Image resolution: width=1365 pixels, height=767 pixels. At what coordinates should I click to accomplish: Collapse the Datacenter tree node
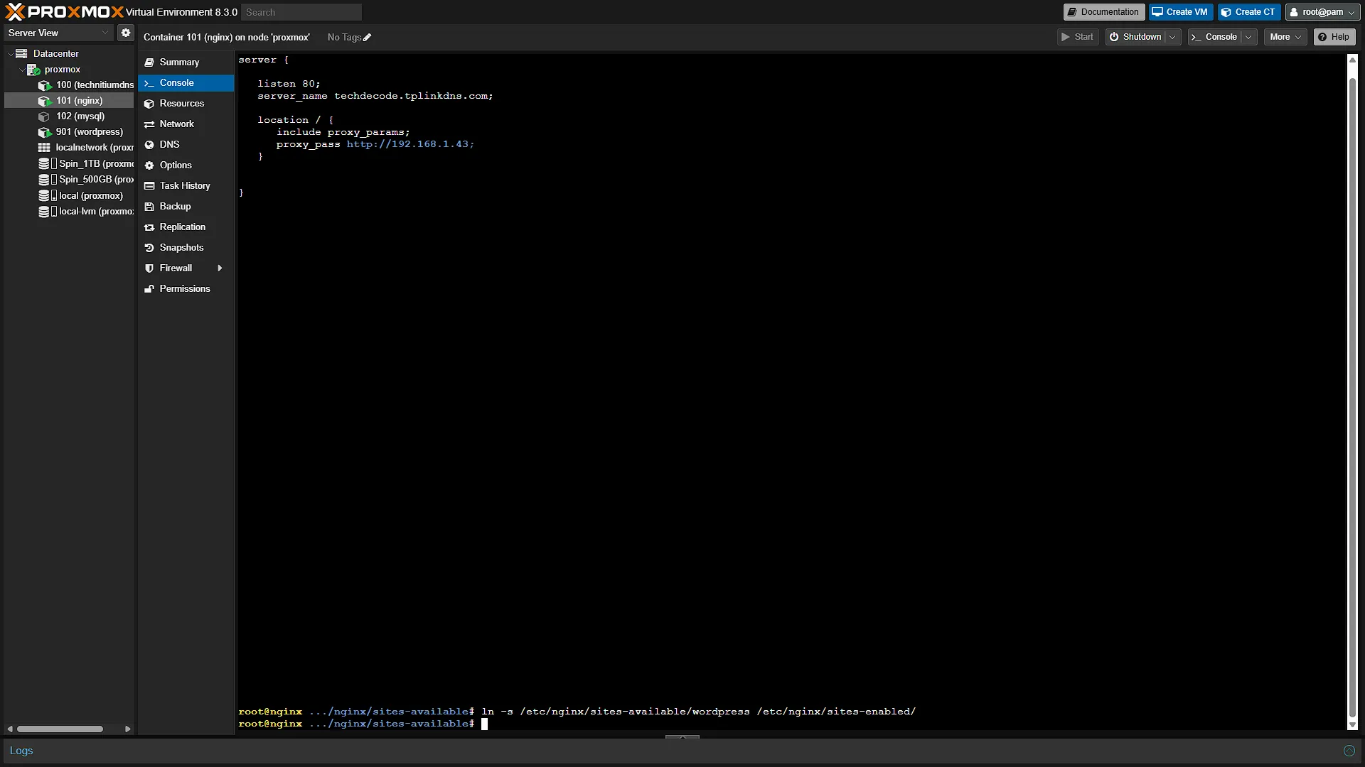10,54
